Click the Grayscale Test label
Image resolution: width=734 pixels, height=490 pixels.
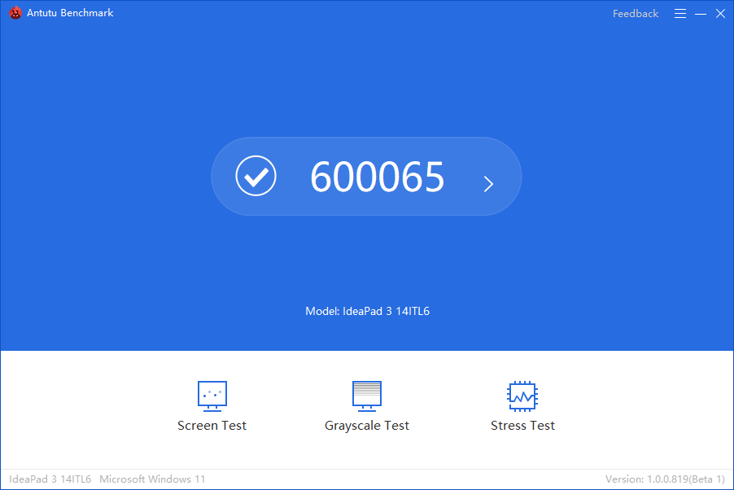click(366, 426)
